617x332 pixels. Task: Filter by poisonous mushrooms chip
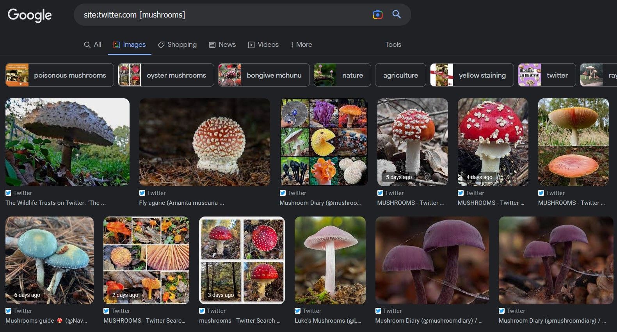click(x=60, y=75)
